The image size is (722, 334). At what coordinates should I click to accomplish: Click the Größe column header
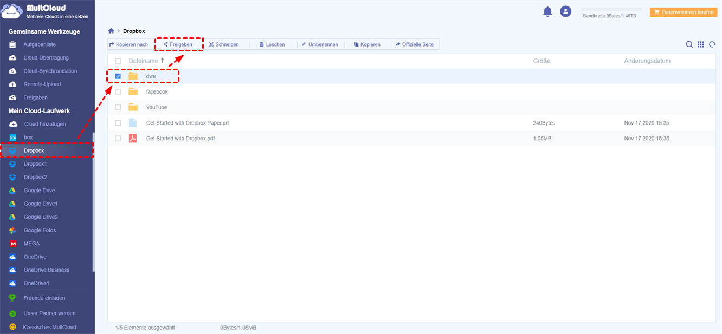coord(541,61)
